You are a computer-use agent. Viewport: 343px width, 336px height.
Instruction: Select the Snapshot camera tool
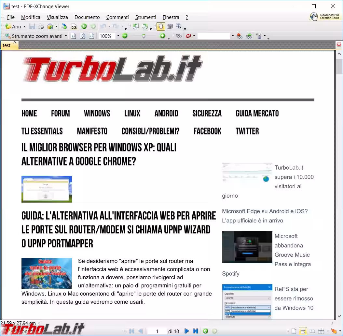(x=170, y=26)
